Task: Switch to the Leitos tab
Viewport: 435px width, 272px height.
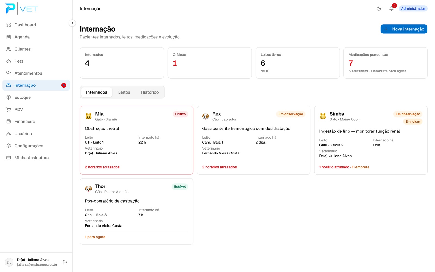Action: (124, 92)
